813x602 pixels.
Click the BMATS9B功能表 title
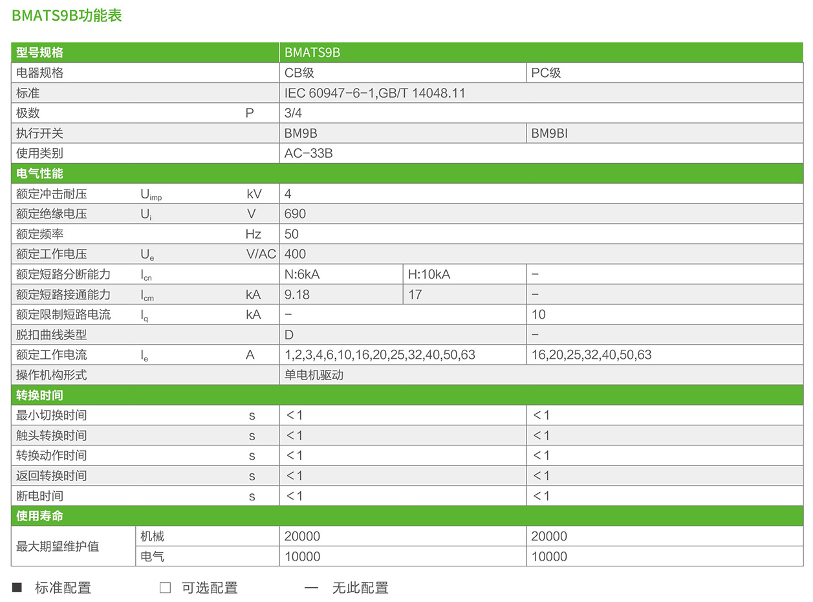coord(67,16)
